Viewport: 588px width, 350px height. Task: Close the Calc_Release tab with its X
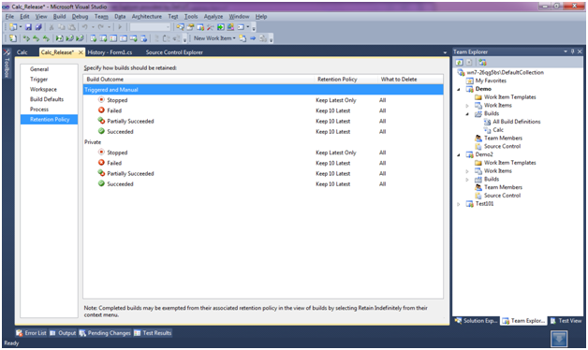pyautogui.click(x=81, y=52)
